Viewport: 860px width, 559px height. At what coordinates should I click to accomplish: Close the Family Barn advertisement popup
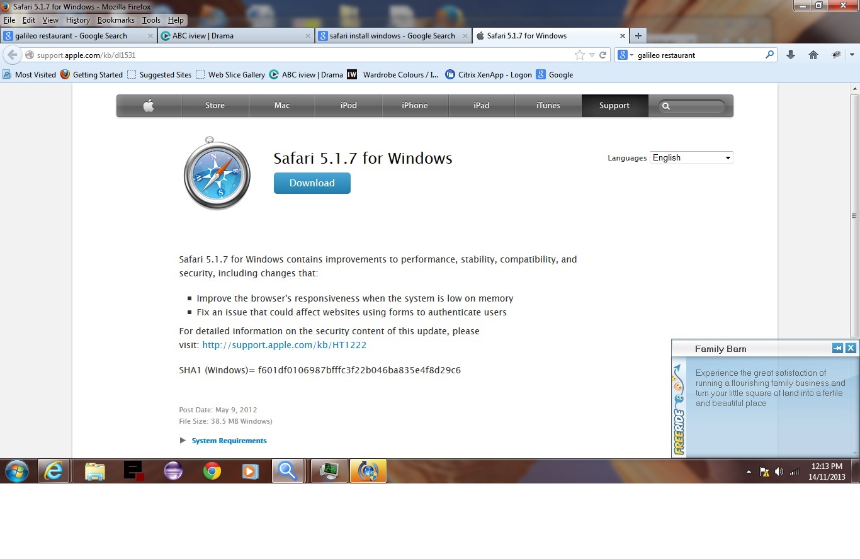pyautogui.click(x=851, y=348)
